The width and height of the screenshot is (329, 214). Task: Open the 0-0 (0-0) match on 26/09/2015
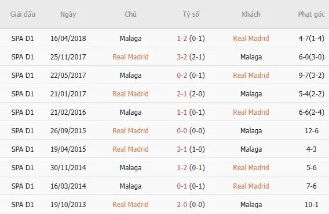pyautogui.click(x=191, y=130)
